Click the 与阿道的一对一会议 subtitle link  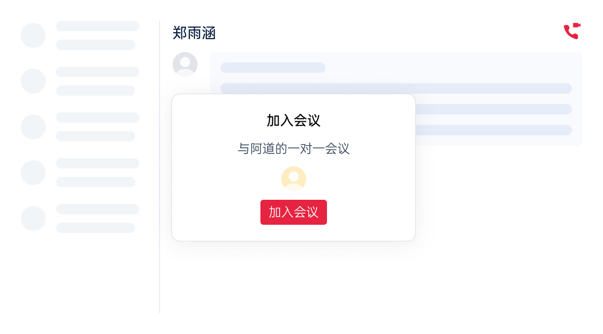point(293,149)
